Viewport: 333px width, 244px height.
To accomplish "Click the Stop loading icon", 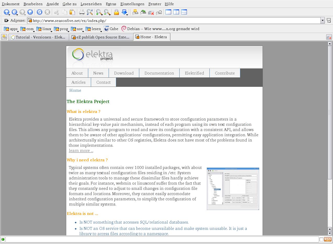I will [x=47, y=12].
